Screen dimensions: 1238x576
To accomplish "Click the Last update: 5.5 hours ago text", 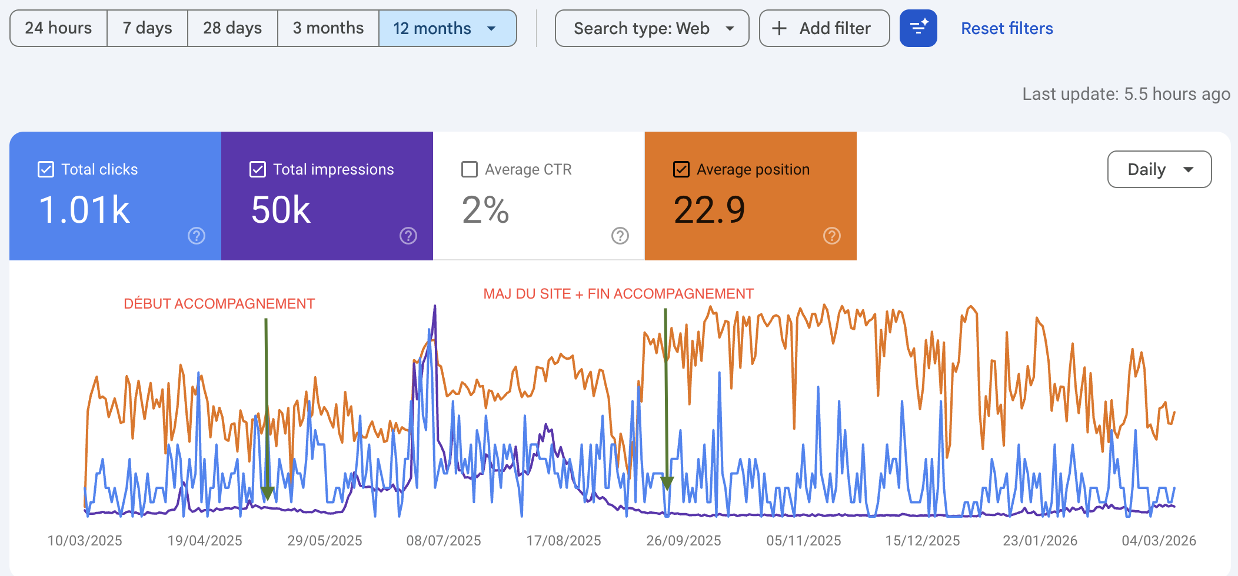I will point(1126,94).
